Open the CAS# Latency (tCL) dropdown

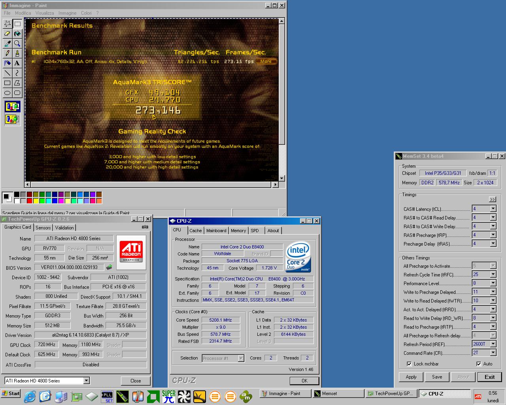click(x=493, y=209)
